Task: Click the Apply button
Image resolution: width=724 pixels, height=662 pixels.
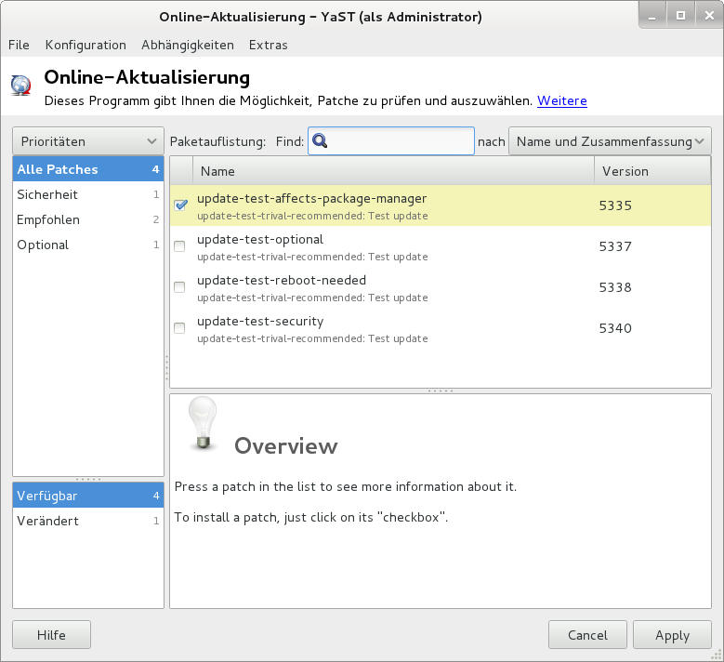Action: pyautogui.click(x=672, y=635)
